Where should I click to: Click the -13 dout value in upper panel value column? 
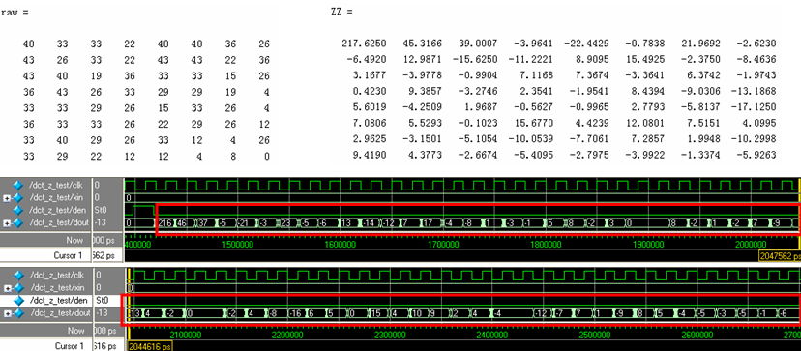tap(101, 222)
